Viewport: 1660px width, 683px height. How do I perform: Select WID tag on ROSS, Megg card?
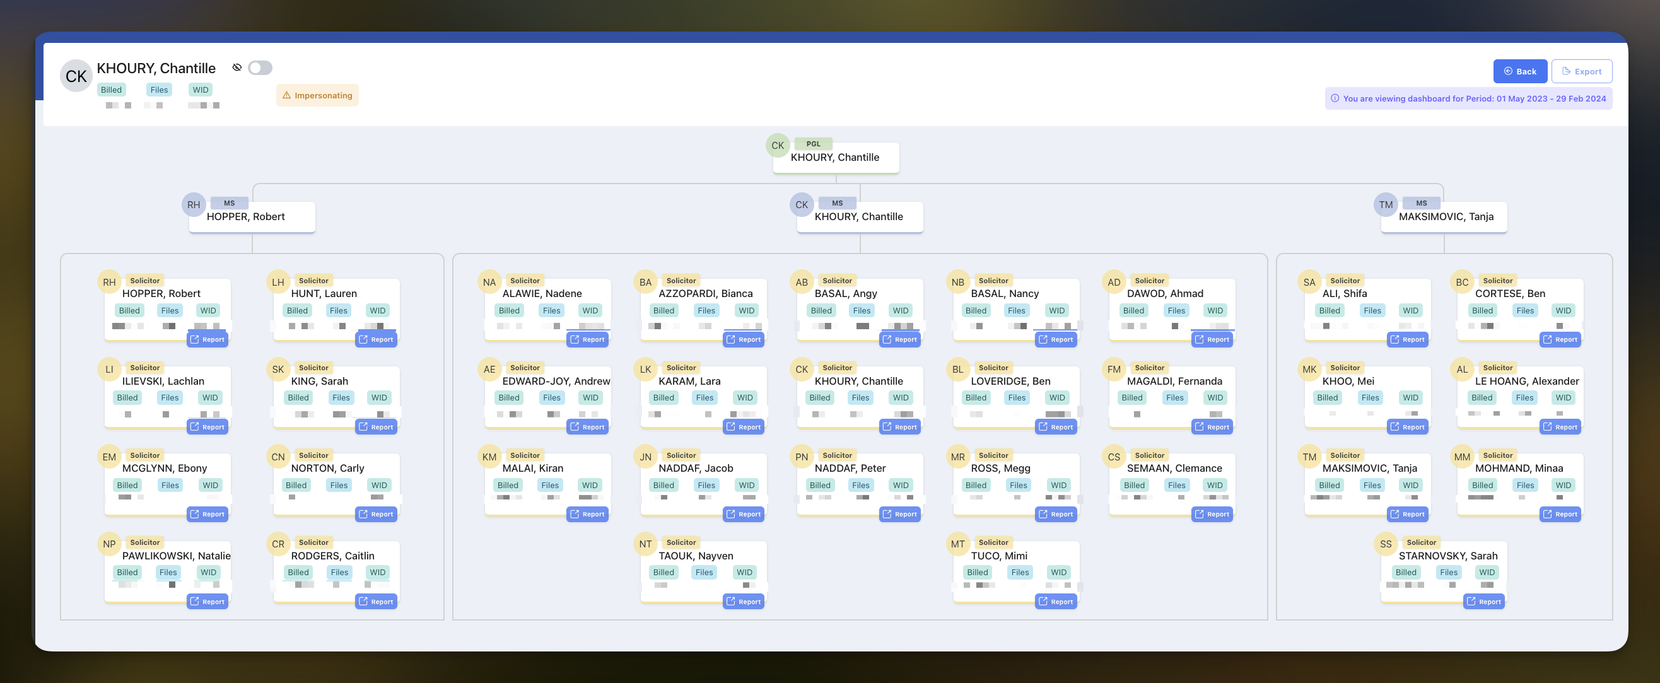click(x=1058, y=486)
